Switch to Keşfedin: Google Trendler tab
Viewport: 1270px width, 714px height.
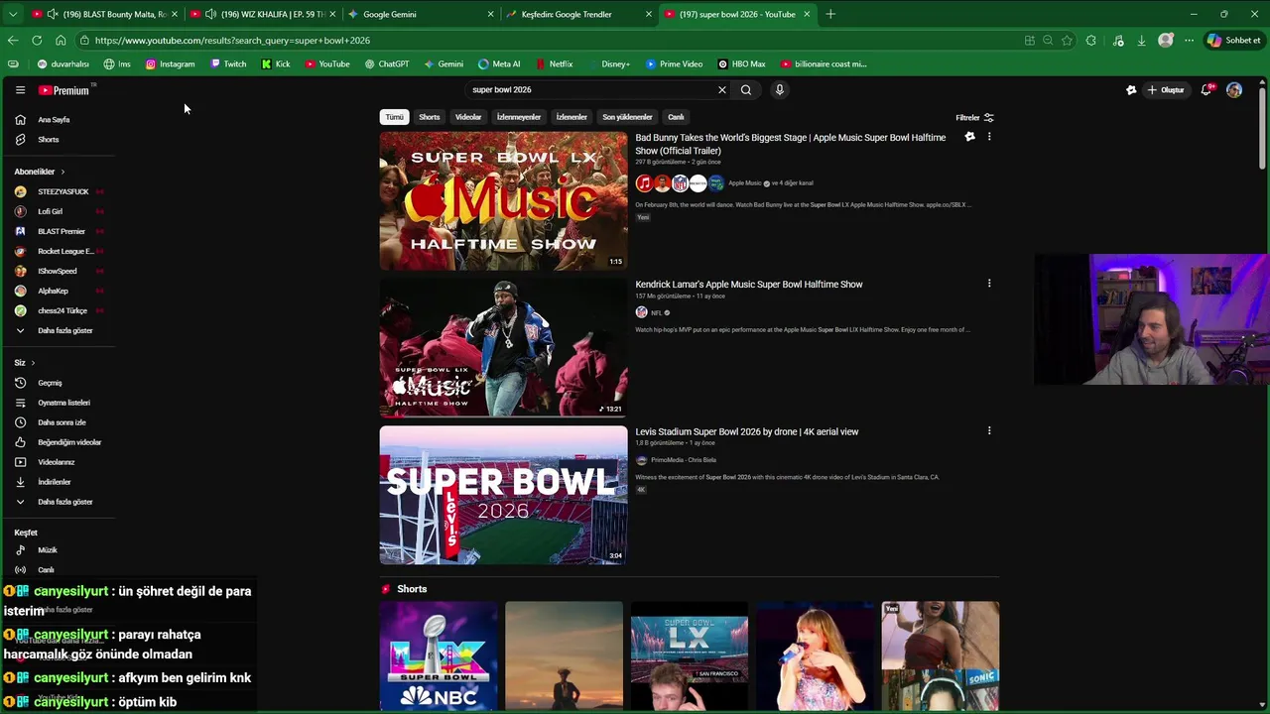578,14
